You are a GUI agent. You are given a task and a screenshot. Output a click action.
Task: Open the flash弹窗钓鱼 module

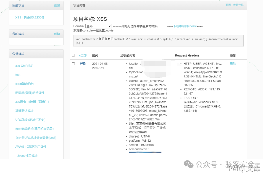click(x=25, y=84)
